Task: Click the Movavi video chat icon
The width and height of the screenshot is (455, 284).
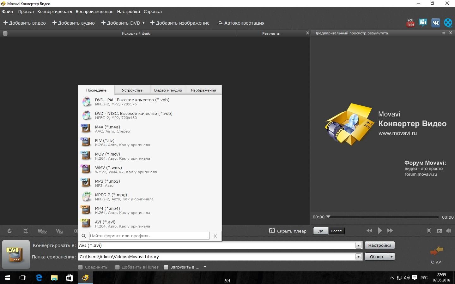Action: click(x=423, y=22)
